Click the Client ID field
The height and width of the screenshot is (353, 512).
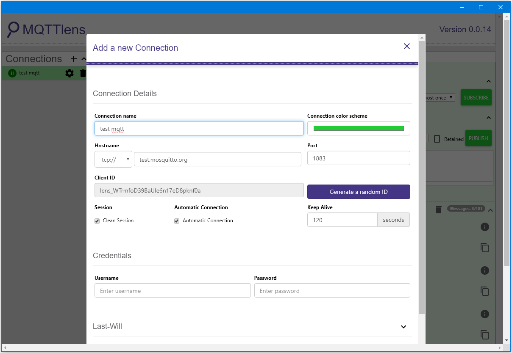coord(199,190)
